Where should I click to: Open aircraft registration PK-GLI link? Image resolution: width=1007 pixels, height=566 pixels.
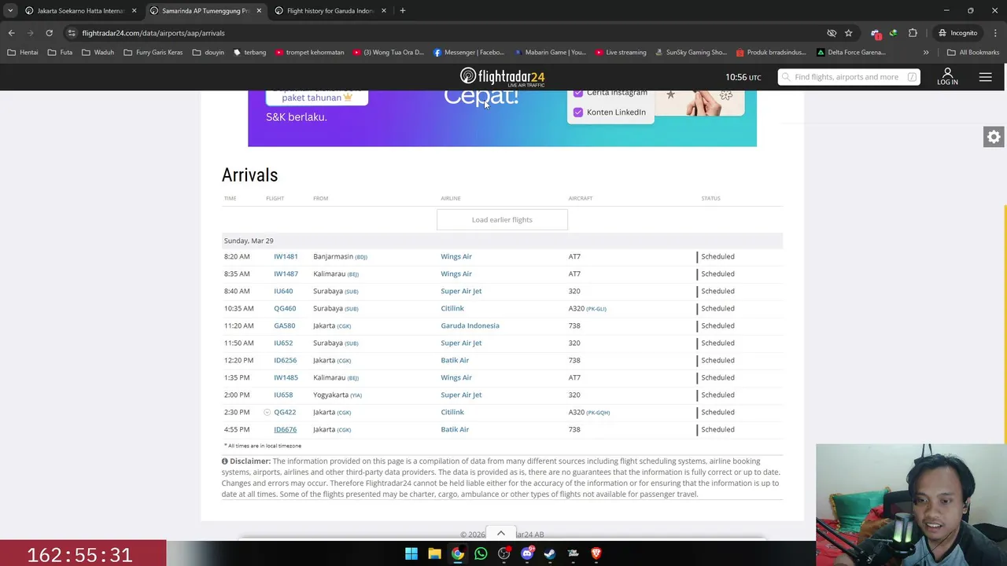pos(596,309)
